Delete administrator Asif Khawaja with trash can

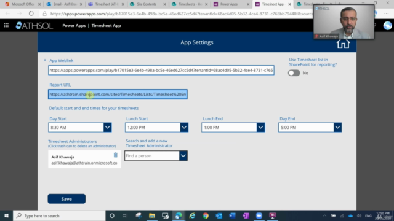115,155
